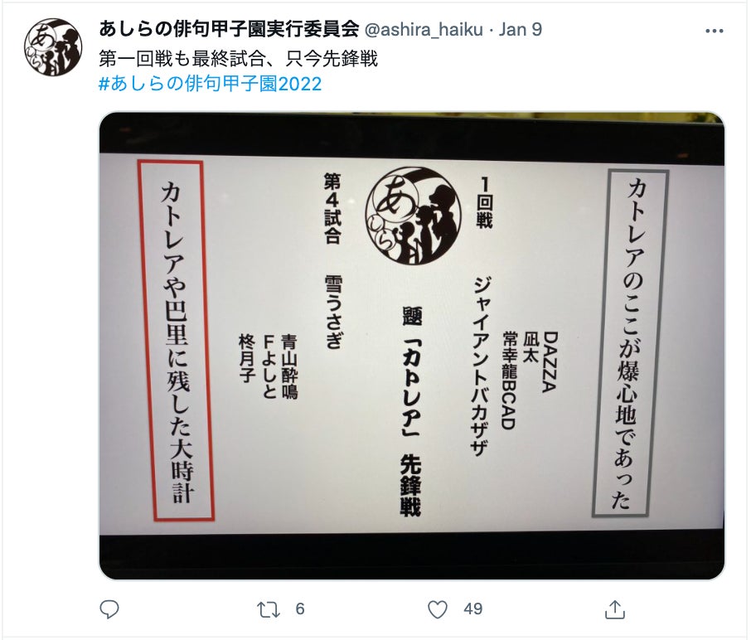This screenshot has height=640, width=751.
Task: Like the tweet with the heart icon
Action: tap(438, 609)
